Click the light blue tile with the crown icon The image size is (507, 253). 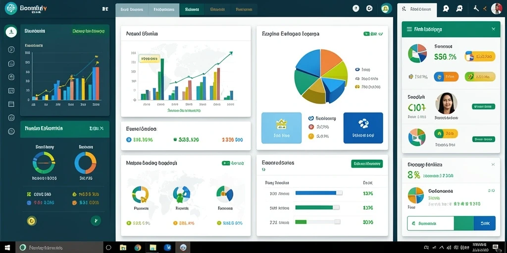pos(281,128)
